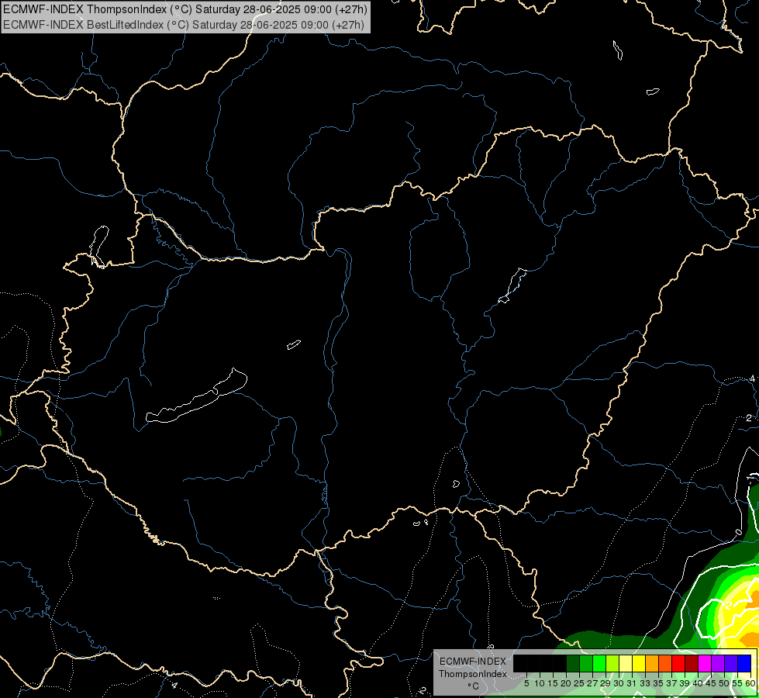Click the legend tick value 40

(x=697, y=683)
